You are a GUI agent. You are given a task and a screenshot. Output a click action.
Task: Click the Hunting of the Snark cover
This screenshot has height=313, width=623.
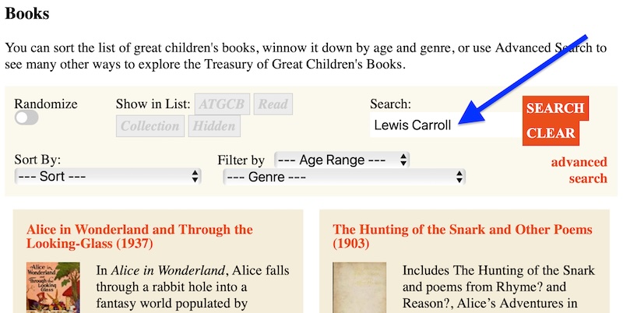coord(359,287)
